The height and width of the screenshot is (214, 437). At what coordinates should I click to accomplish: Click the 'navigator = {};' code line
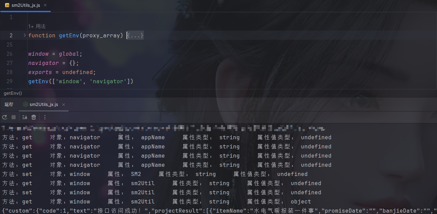tap(54, 63)
